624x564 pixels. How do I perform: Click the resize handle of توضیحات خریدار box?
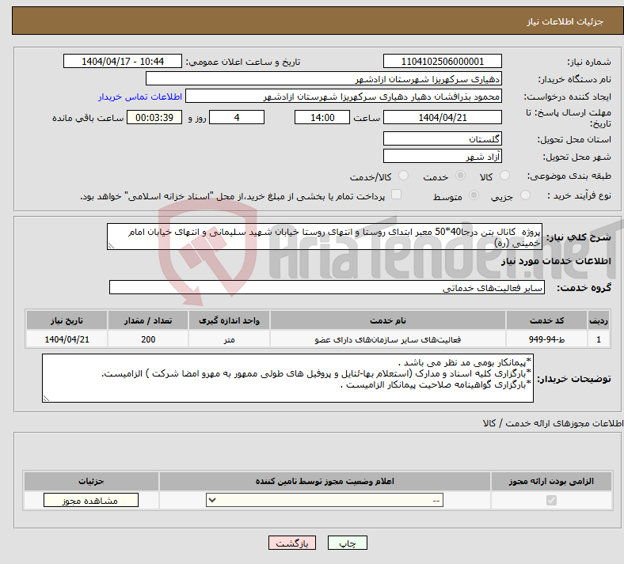46,398
